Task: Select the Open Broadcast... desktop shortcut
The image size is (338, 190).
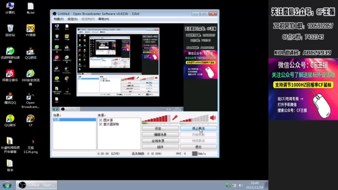Action: [30, 100]
